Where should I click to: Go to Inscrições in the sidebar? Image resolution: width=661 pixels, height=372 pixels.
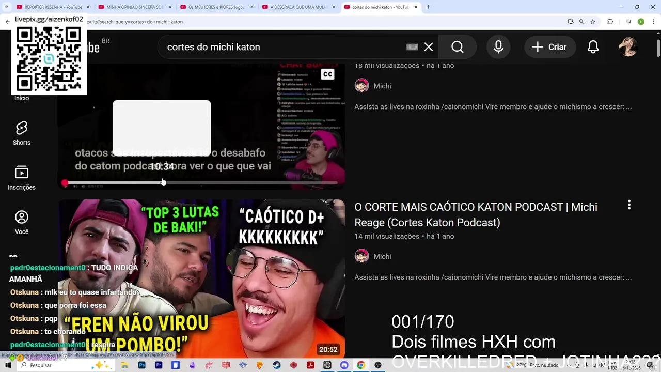click(x=22, y=178)
